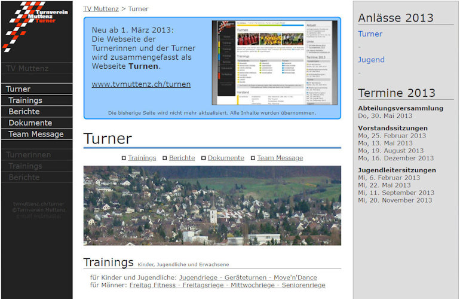Click the date Mi, 11. September 2013

coord(396,193)
